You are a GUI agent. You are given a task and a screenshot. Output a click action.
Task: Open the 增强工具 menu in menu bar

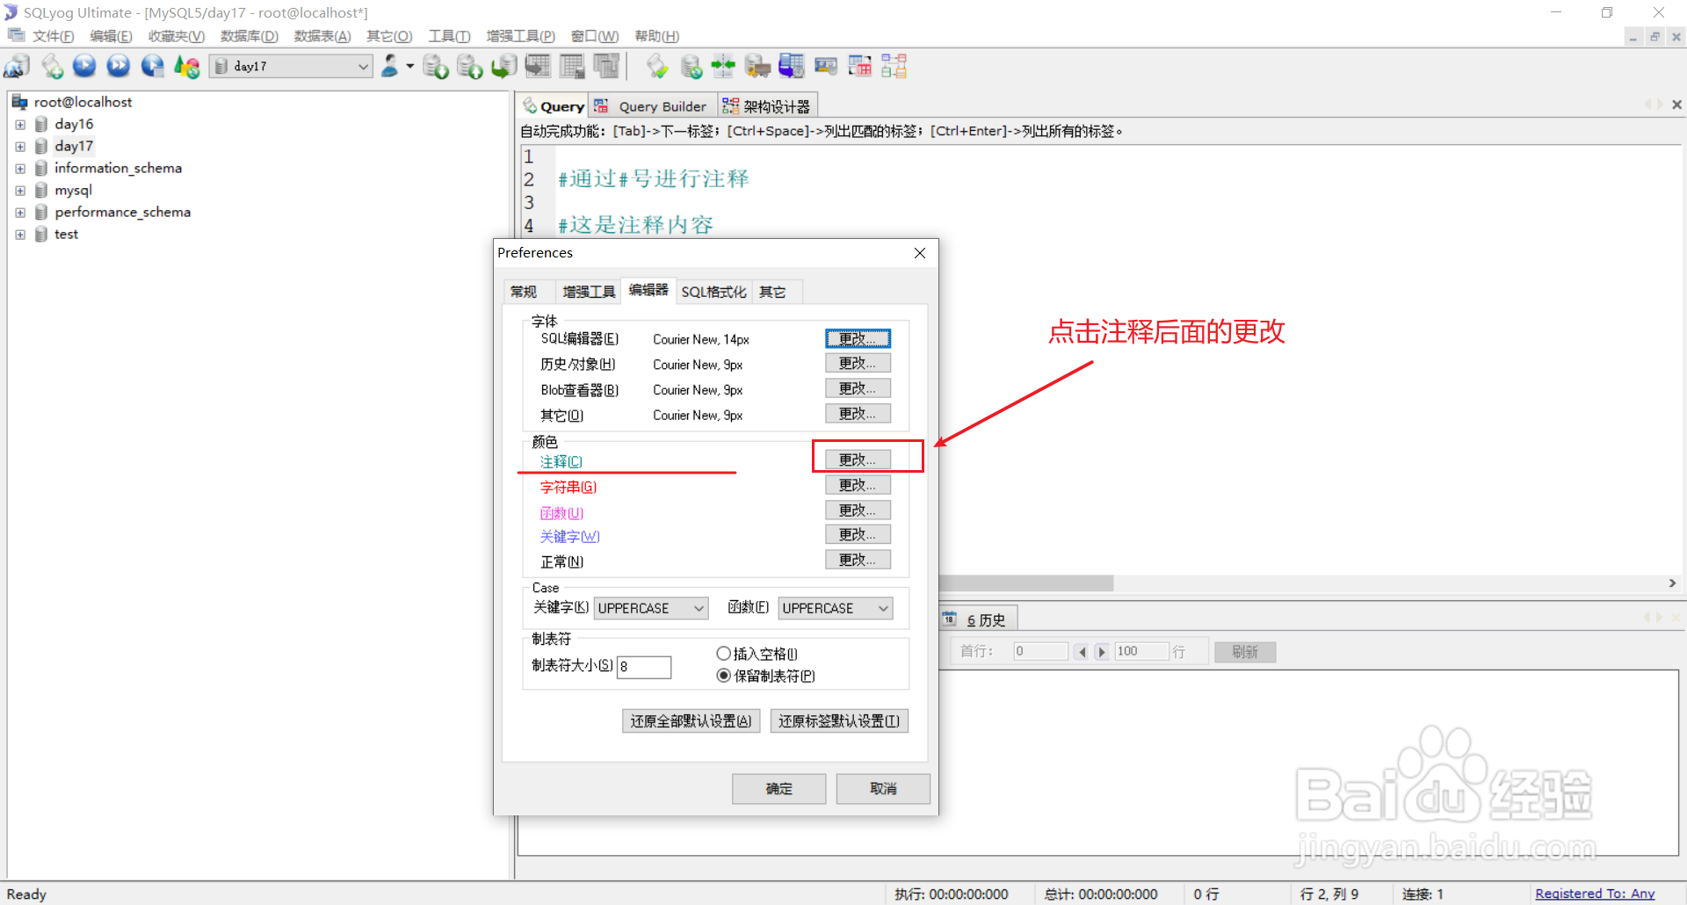click(520, 36)
